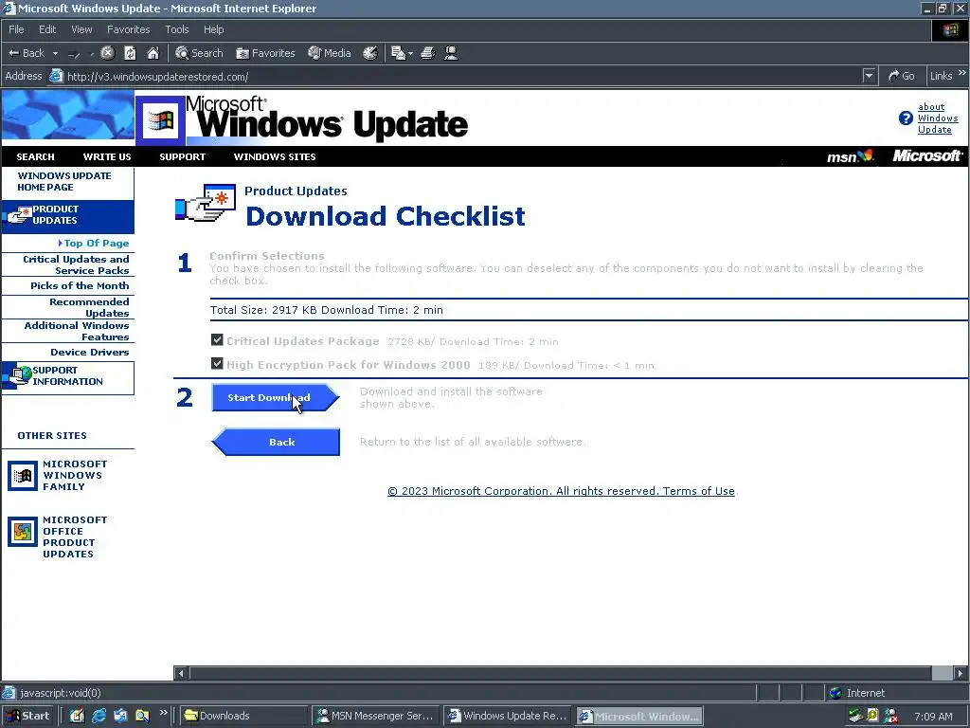Click the horizontal scrollbar left arrow
Image resolution: width=970 pixels, height=728 pixels.
pos(181,673)
